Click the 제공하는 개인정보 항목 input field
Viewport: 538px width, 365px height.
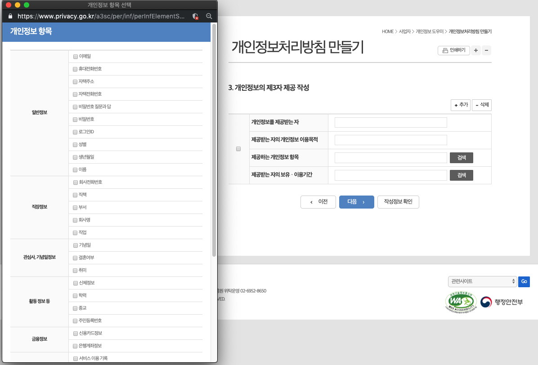pyautogui.click(x=391, y=158)
